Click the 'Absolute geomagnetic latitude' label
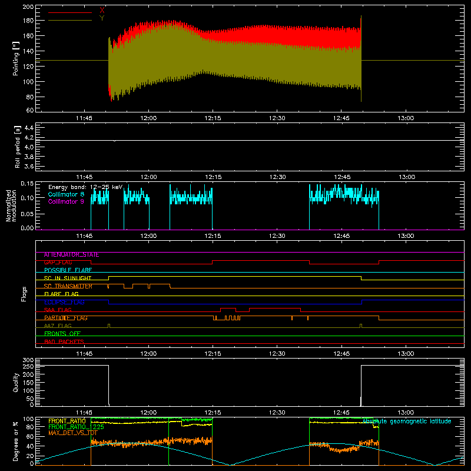471x471 pixels. click(407, 422)
